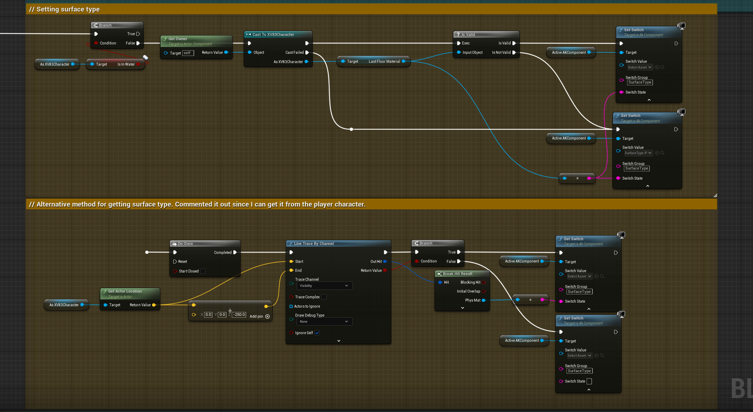
Task: Click the self Target field on Get Owner
Action: click(188, 53)
